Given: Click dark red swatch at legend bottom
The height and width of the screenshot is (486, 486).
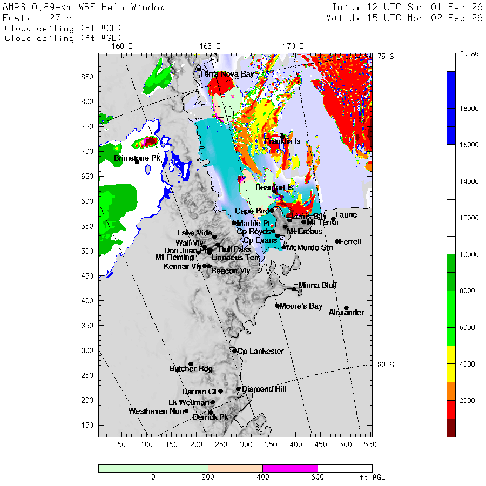Looking at the screenshot, I should [x=451, y=428].
